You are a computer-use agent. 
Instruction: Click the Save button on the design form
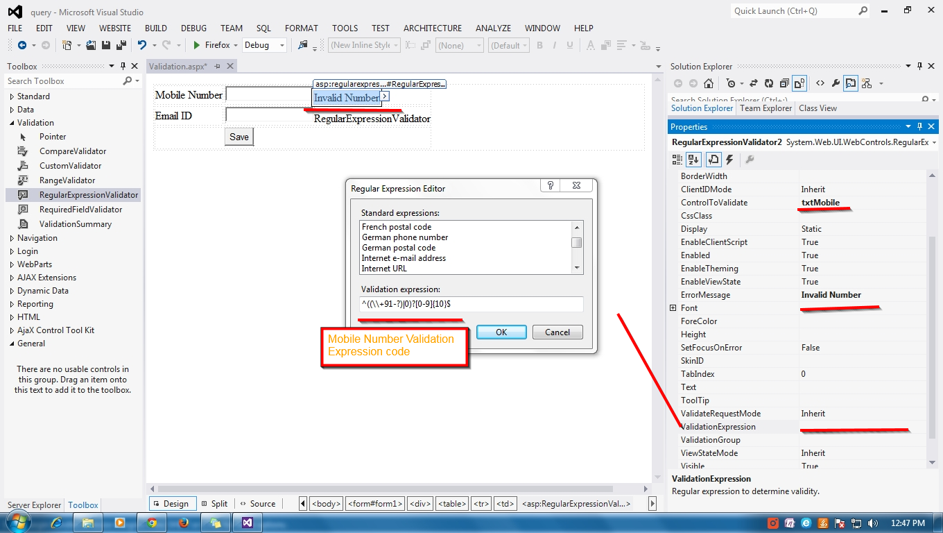click(239, 137)
